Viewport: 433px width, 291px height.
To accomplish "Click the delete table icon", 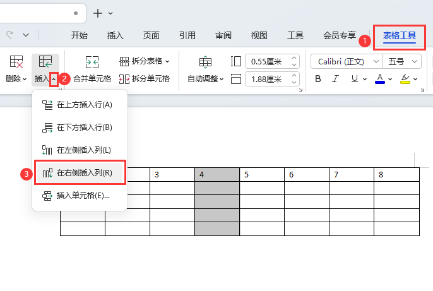I will 16,62.
